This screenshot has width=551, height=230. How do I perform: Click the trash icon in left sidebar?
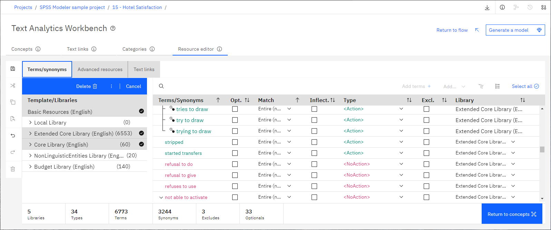tap(13, 169)
